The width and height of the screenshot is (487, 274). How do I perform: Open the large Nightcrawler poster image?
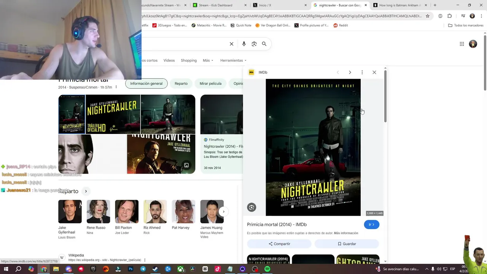pyautogui.click(x=313, y=147)
